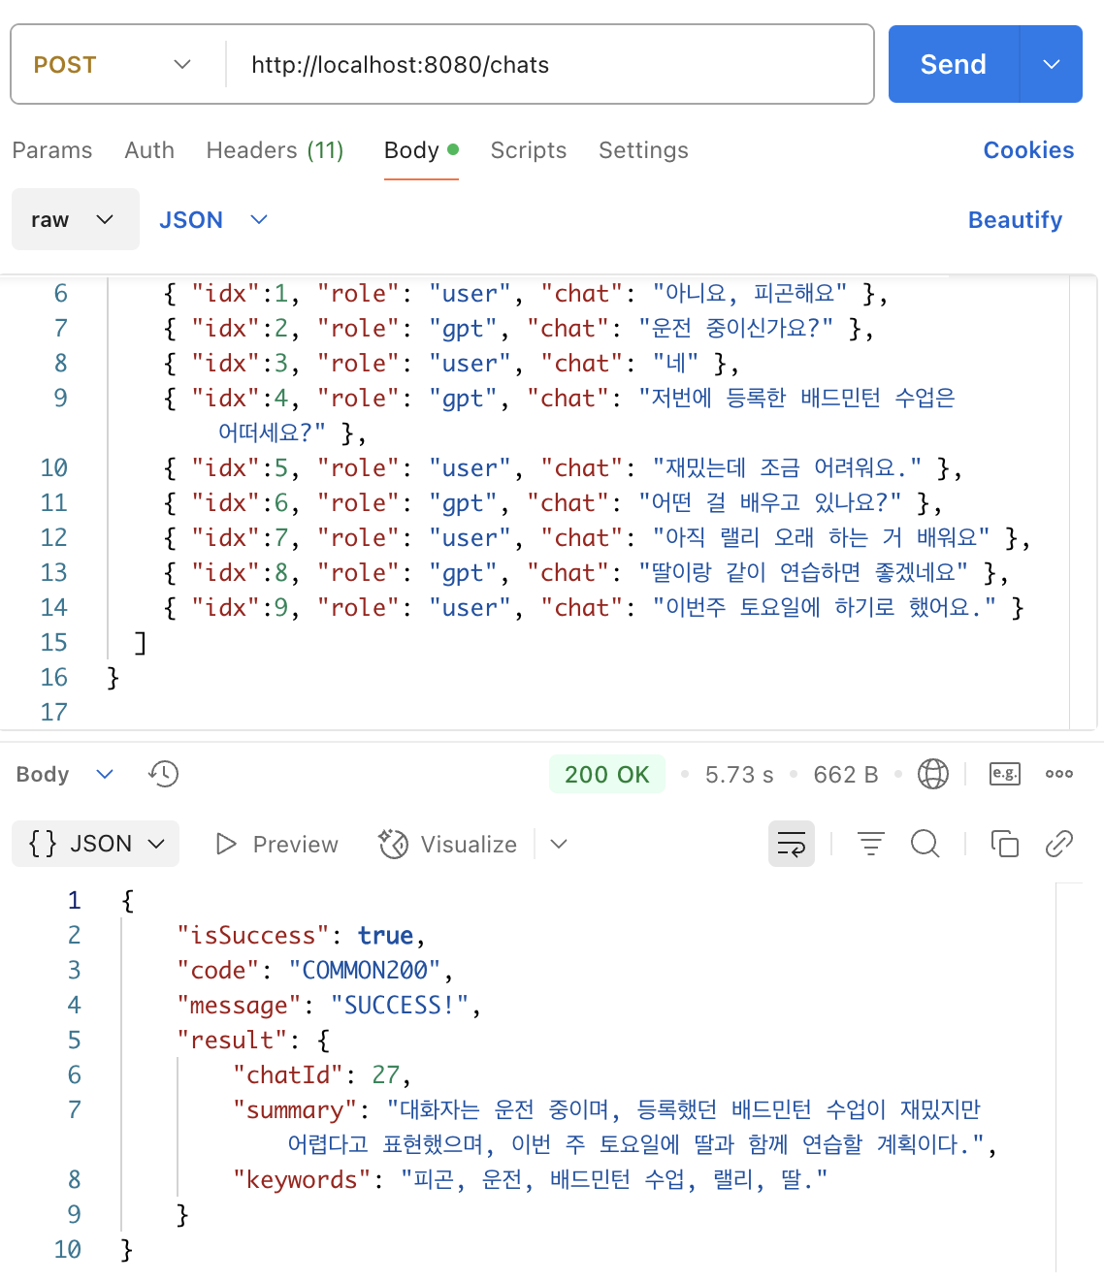The width and height of the screenshot is (1104, 1282).
Task: Open the Headers (11) tab
Action: click(x=276, y=150)
